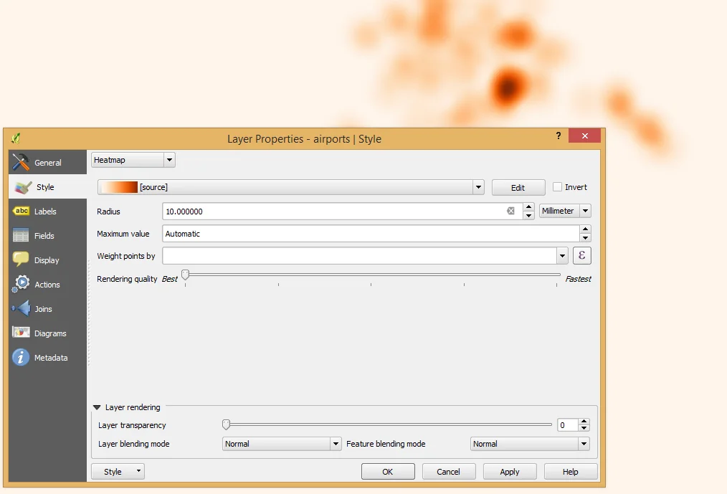Click the Display speech bubble icon
This screenshot has width=727, height=494.
22,260
